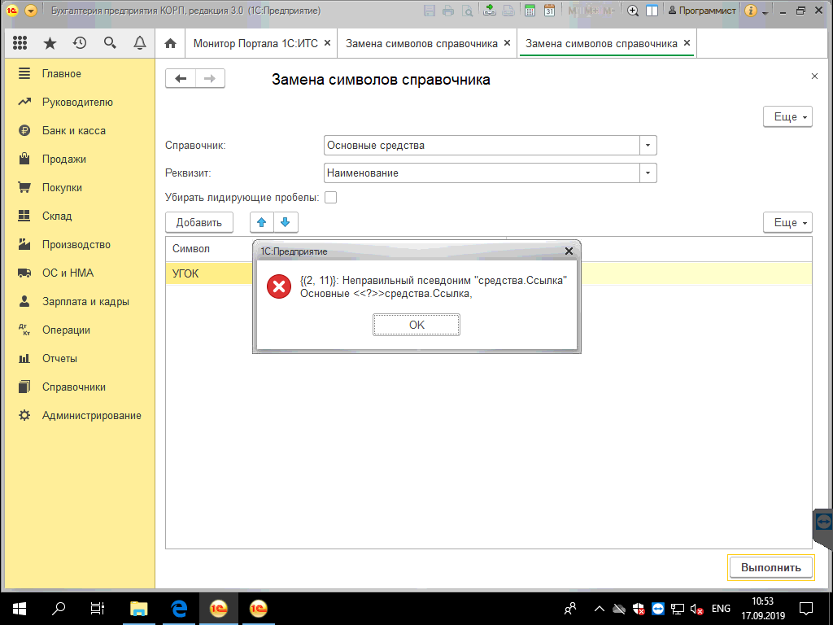The width and height of the screenshot is (833, 625).
Task: Open the 1C main menu dropdown arrow
Action: [x=31, y=11]
